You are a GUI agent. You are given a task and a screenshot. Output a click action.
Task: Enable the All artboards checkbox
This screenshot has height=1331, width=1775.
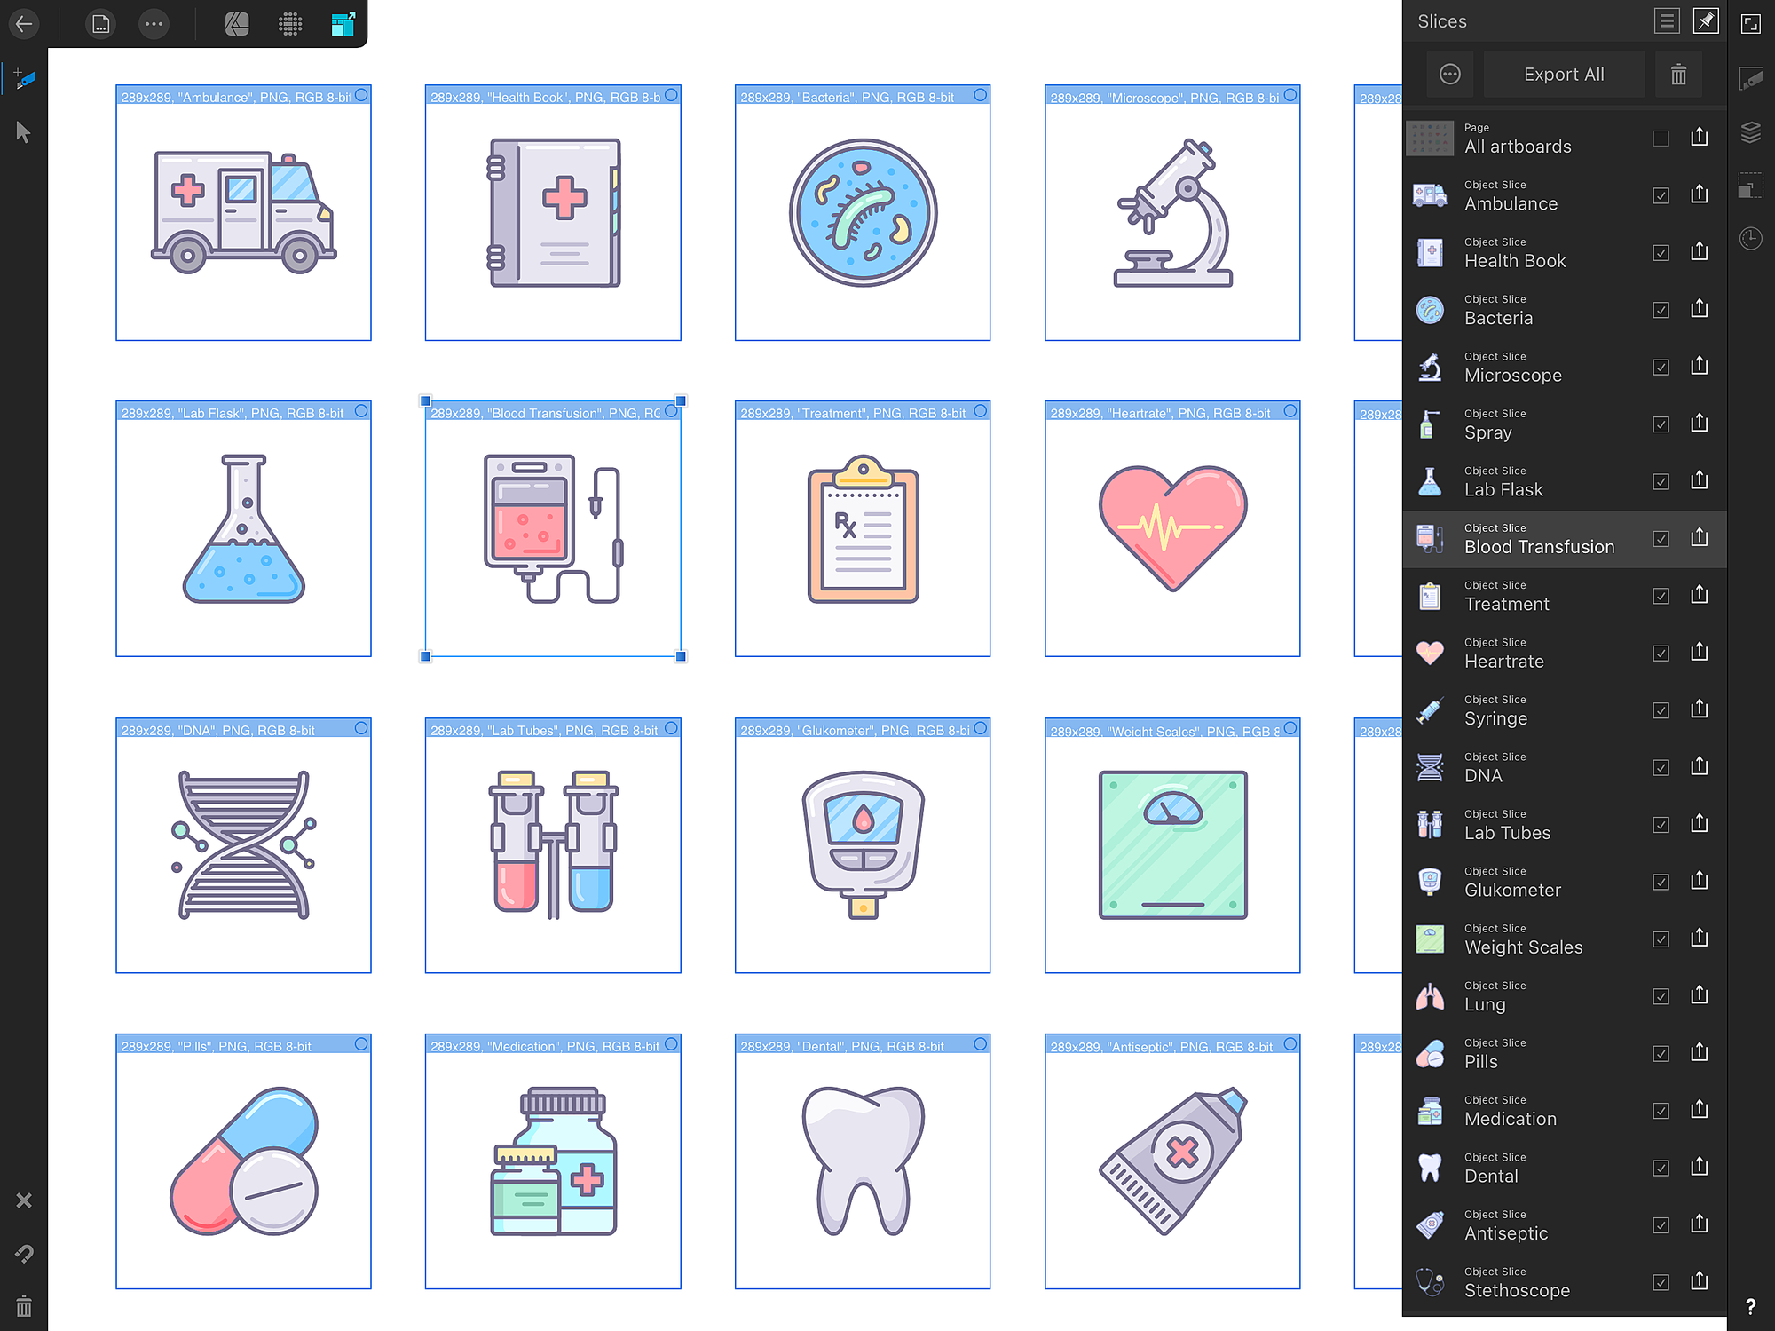pos(1661,139)
